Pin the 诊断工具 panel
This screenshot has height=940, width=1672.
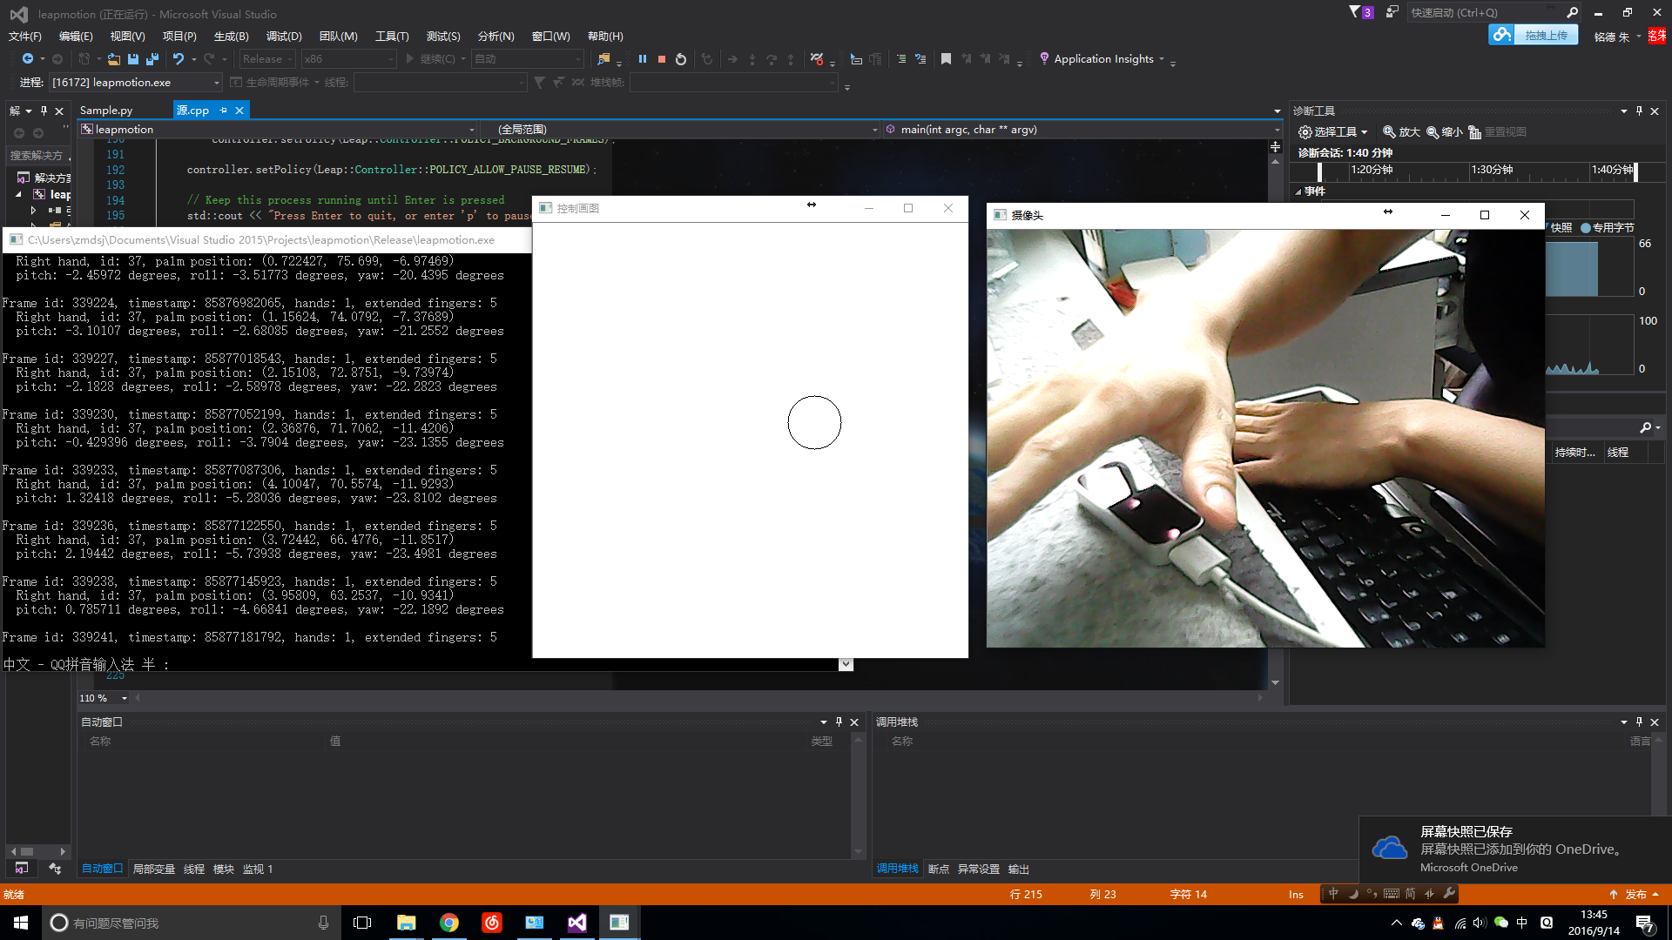pos(1639,111)
